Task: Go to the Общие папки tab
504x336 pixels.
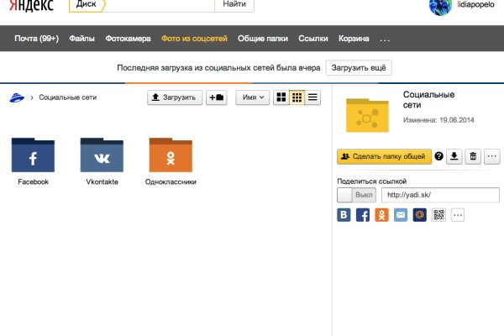Action: [263, 39]
